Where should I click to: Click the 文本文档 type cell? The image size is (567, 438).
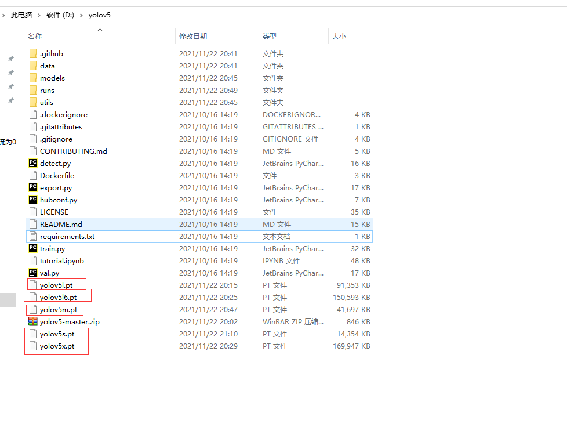277,236
